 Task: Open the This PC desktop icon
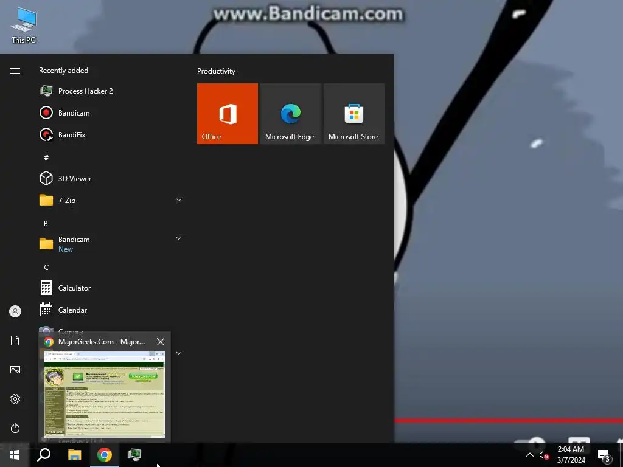(x=24, y=26)
